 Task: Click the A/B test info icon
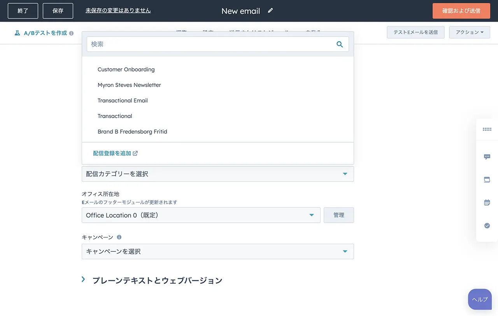(71, 33)
